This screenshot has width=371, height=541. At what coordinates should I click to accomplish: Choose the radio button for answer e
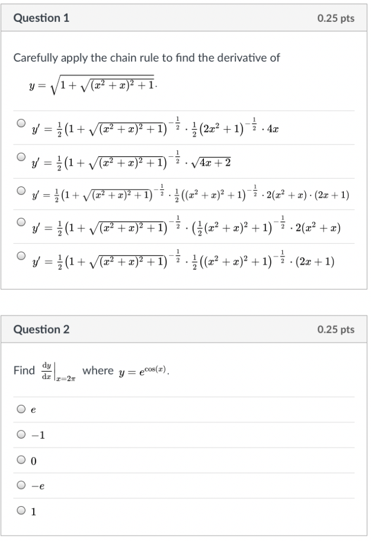click(21, 409)
